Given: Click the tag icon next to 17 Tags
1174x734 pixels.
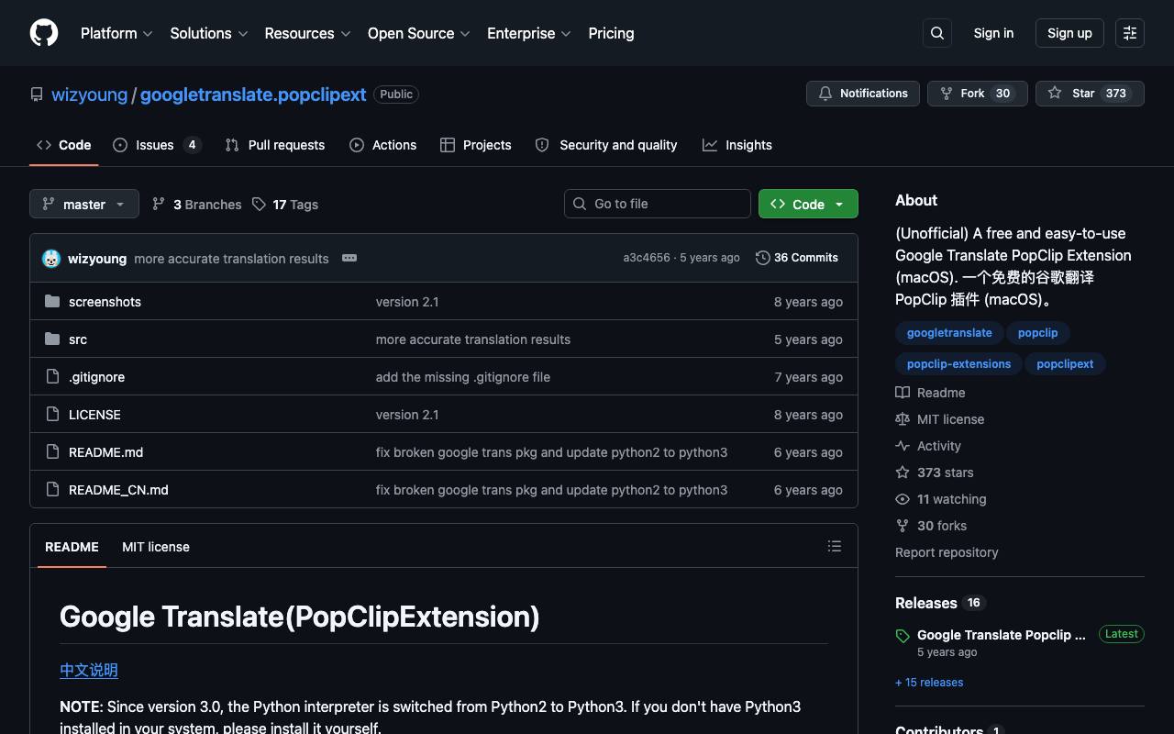Looking at the screenshot, I should [260, 204].
